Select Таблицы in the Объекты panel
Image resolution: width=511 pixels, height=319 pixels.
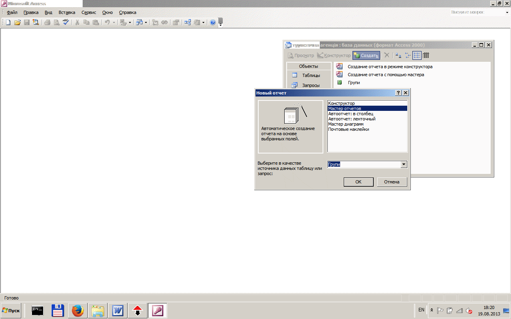pos(311,75)
